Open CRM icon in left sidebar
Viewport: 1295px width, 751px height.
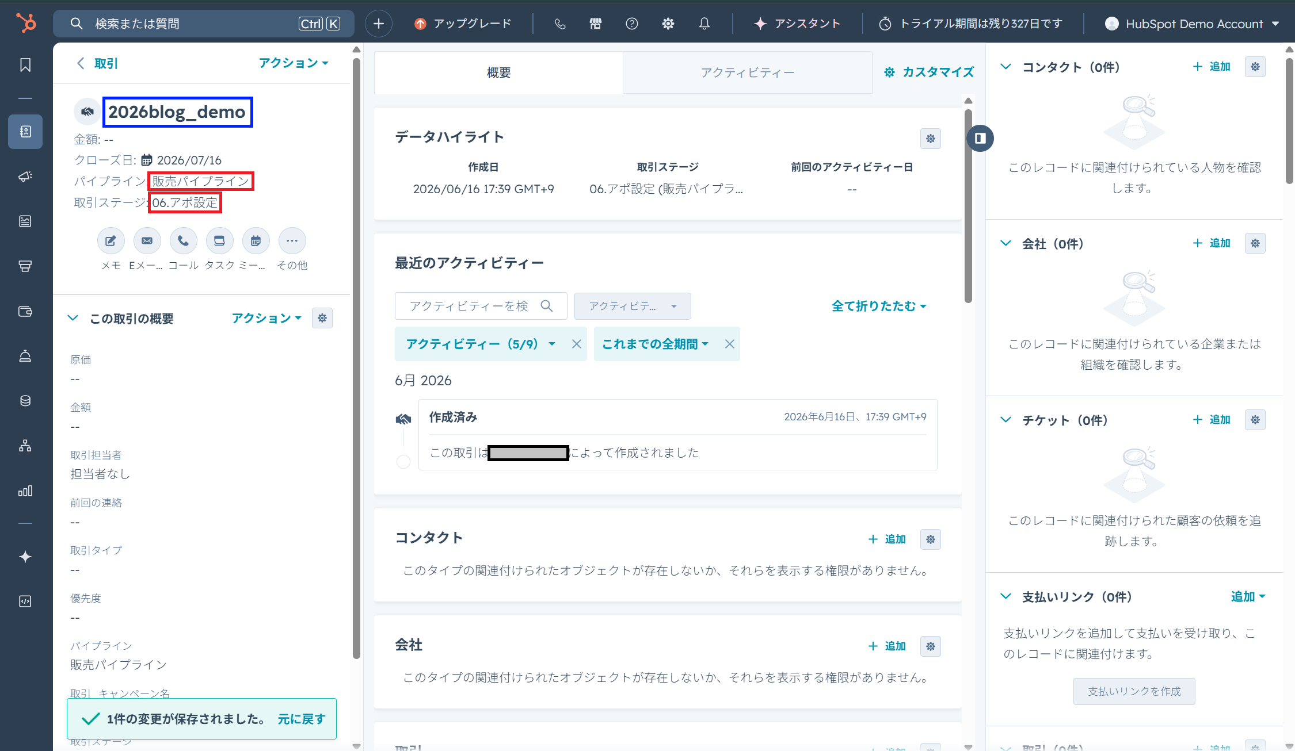(25, 132)
